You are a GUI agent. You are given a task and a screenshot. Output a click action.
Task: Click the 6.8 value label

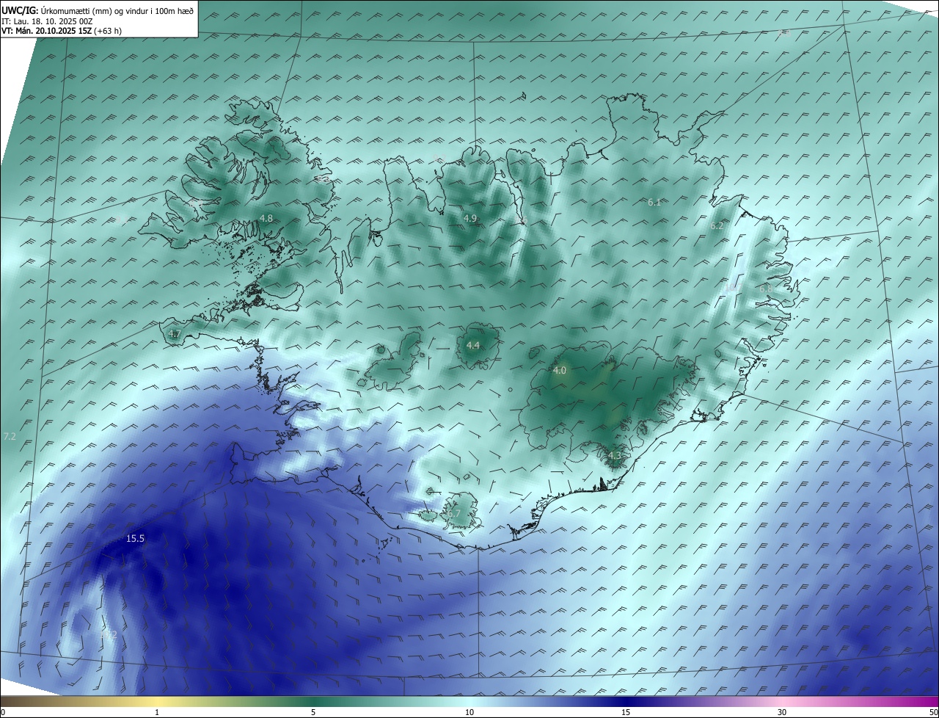pyautogui.click(x=765, y=289)
